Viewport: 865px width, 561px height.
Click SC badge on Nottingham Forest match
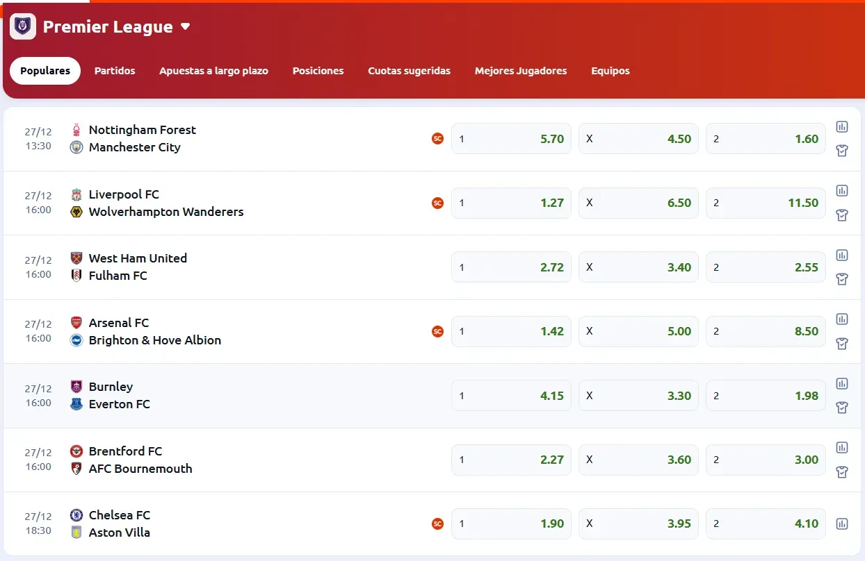tap(437, 138)
